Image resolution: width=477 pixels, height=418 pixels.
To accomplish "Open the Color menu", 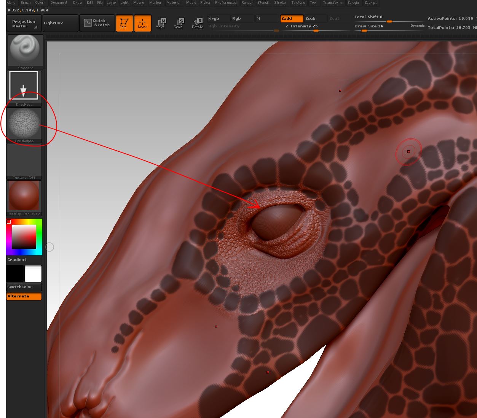I will click(x=40, y=3).
